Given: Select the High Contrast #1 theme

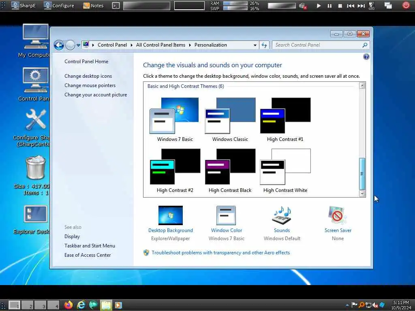Looking at the screenshot, I should pos(285,119).
